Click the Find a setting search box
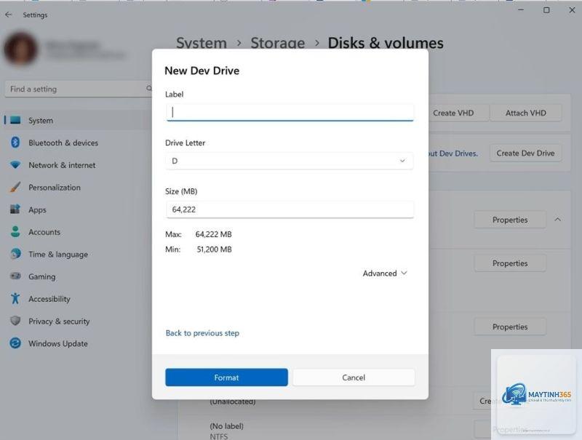582x440 pixels. (x=79, y=89)
